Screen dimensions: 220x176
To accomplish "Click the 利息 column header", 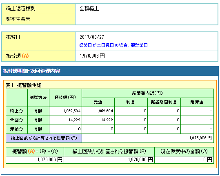I will [131, 102].
